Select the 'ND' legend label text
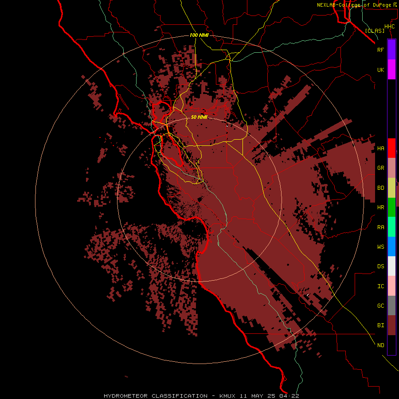 click(380, 345)
